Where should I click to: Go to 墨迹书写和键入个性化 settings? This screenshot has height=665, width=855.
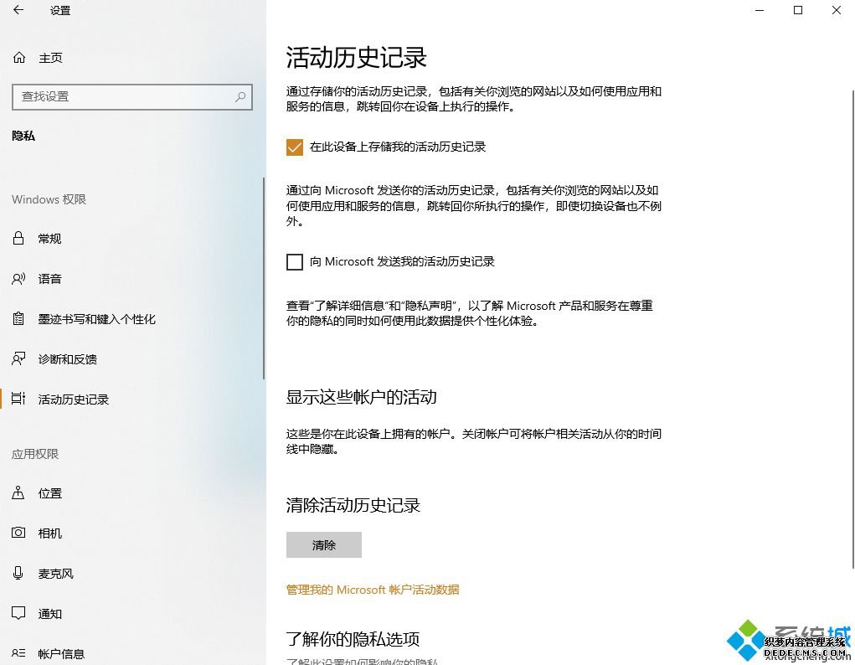pyautogui.click(x=96, y=319)
